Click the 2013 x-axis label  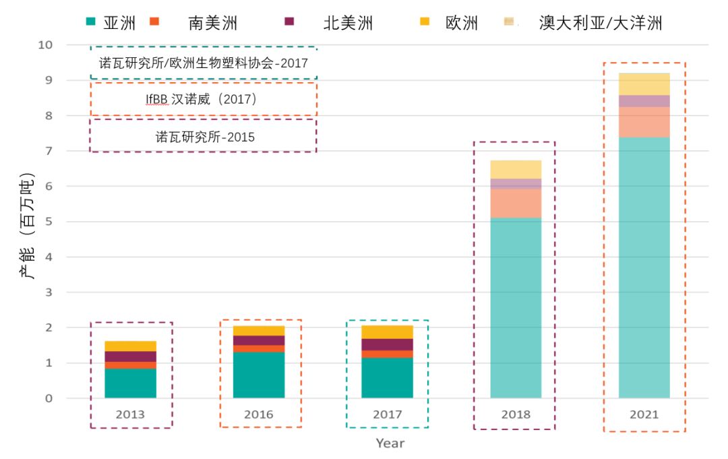[x=130, y=415]
